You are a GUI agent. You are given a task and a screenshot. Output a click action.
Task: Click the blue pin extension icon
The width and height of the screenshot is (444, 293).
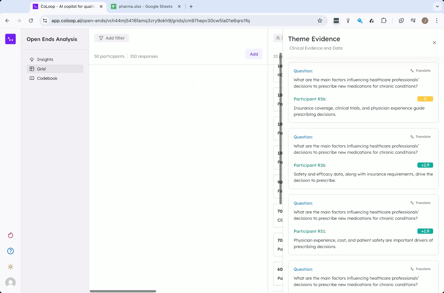pos(360,21)
